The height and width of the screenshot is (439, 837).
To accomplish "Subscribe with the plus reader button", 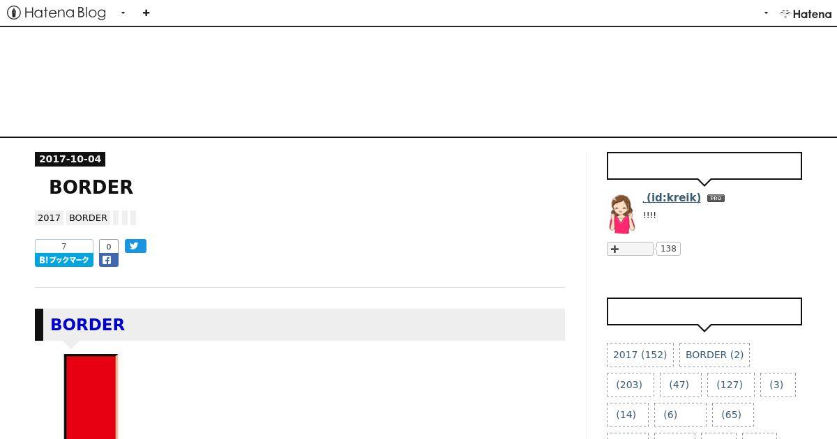I will (630, 249).
